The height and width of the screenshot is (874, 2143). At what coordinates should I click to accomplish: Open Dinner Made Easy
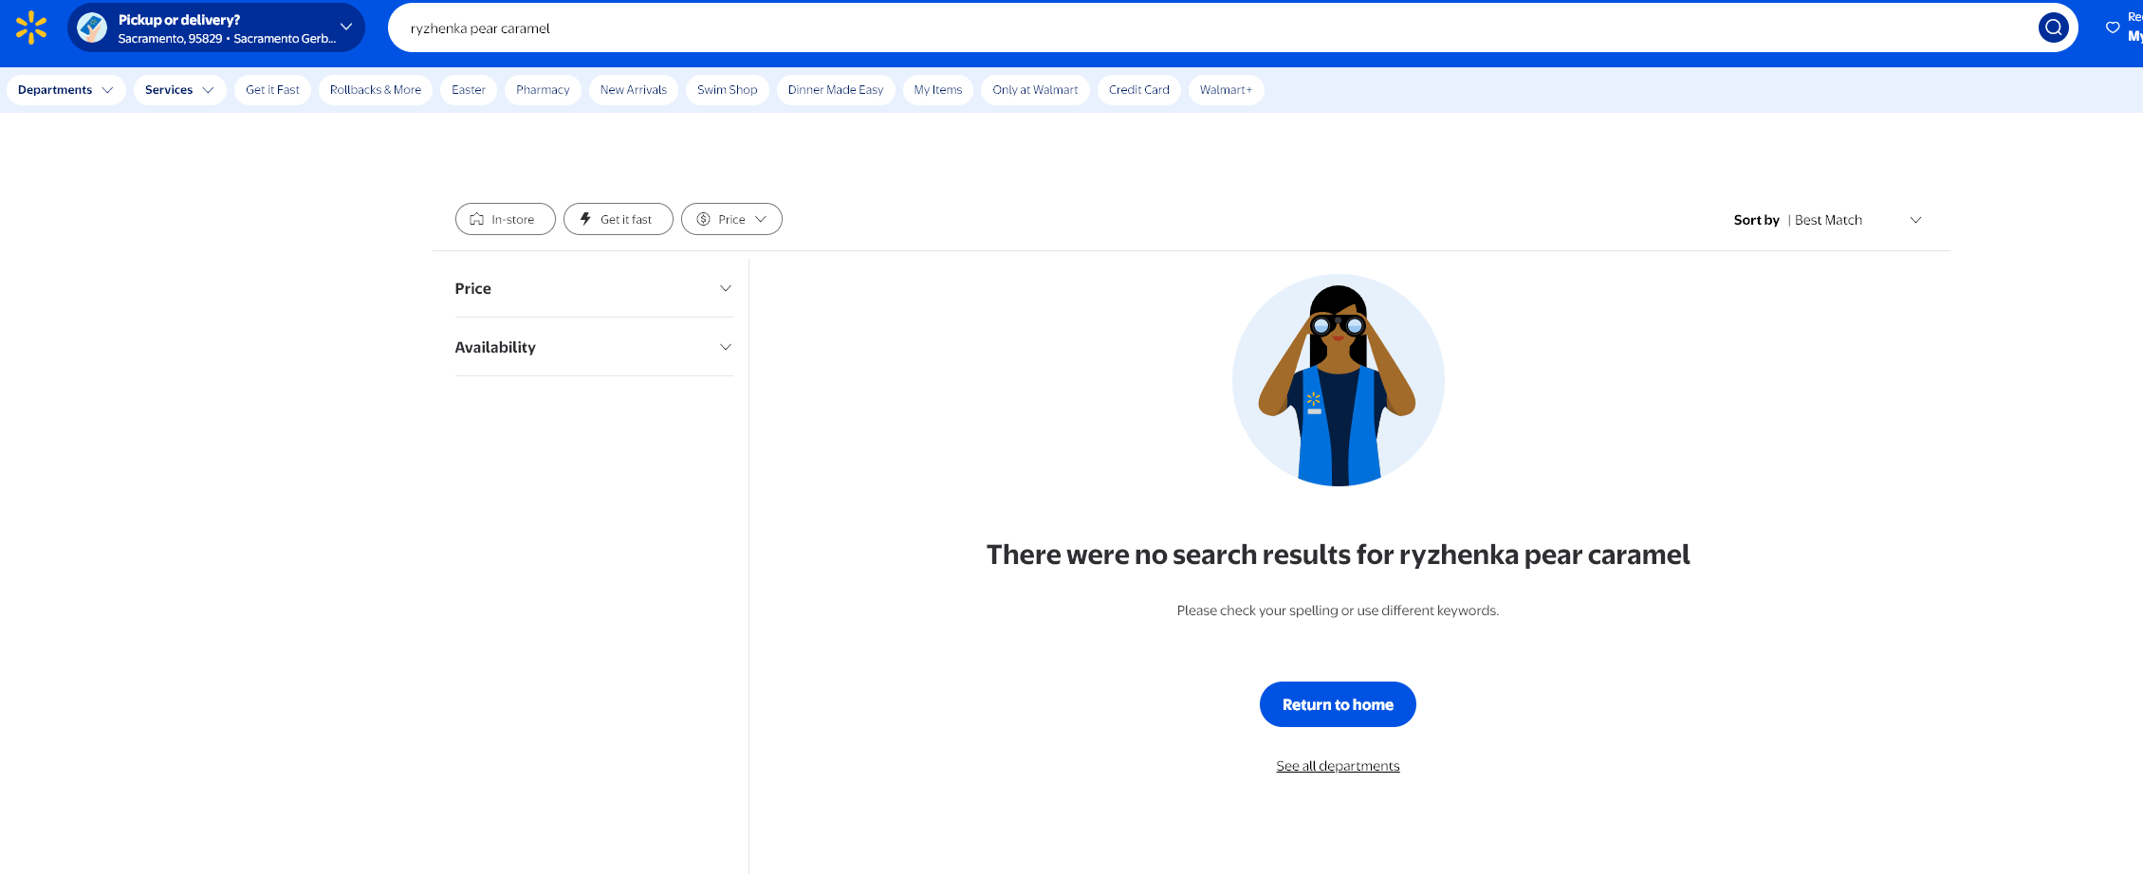pos(836,90)
